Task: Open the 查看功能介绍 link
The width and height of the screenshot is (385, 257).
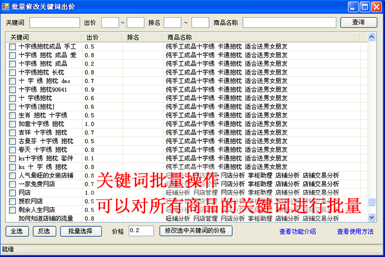Action: (x=297, y=232)
